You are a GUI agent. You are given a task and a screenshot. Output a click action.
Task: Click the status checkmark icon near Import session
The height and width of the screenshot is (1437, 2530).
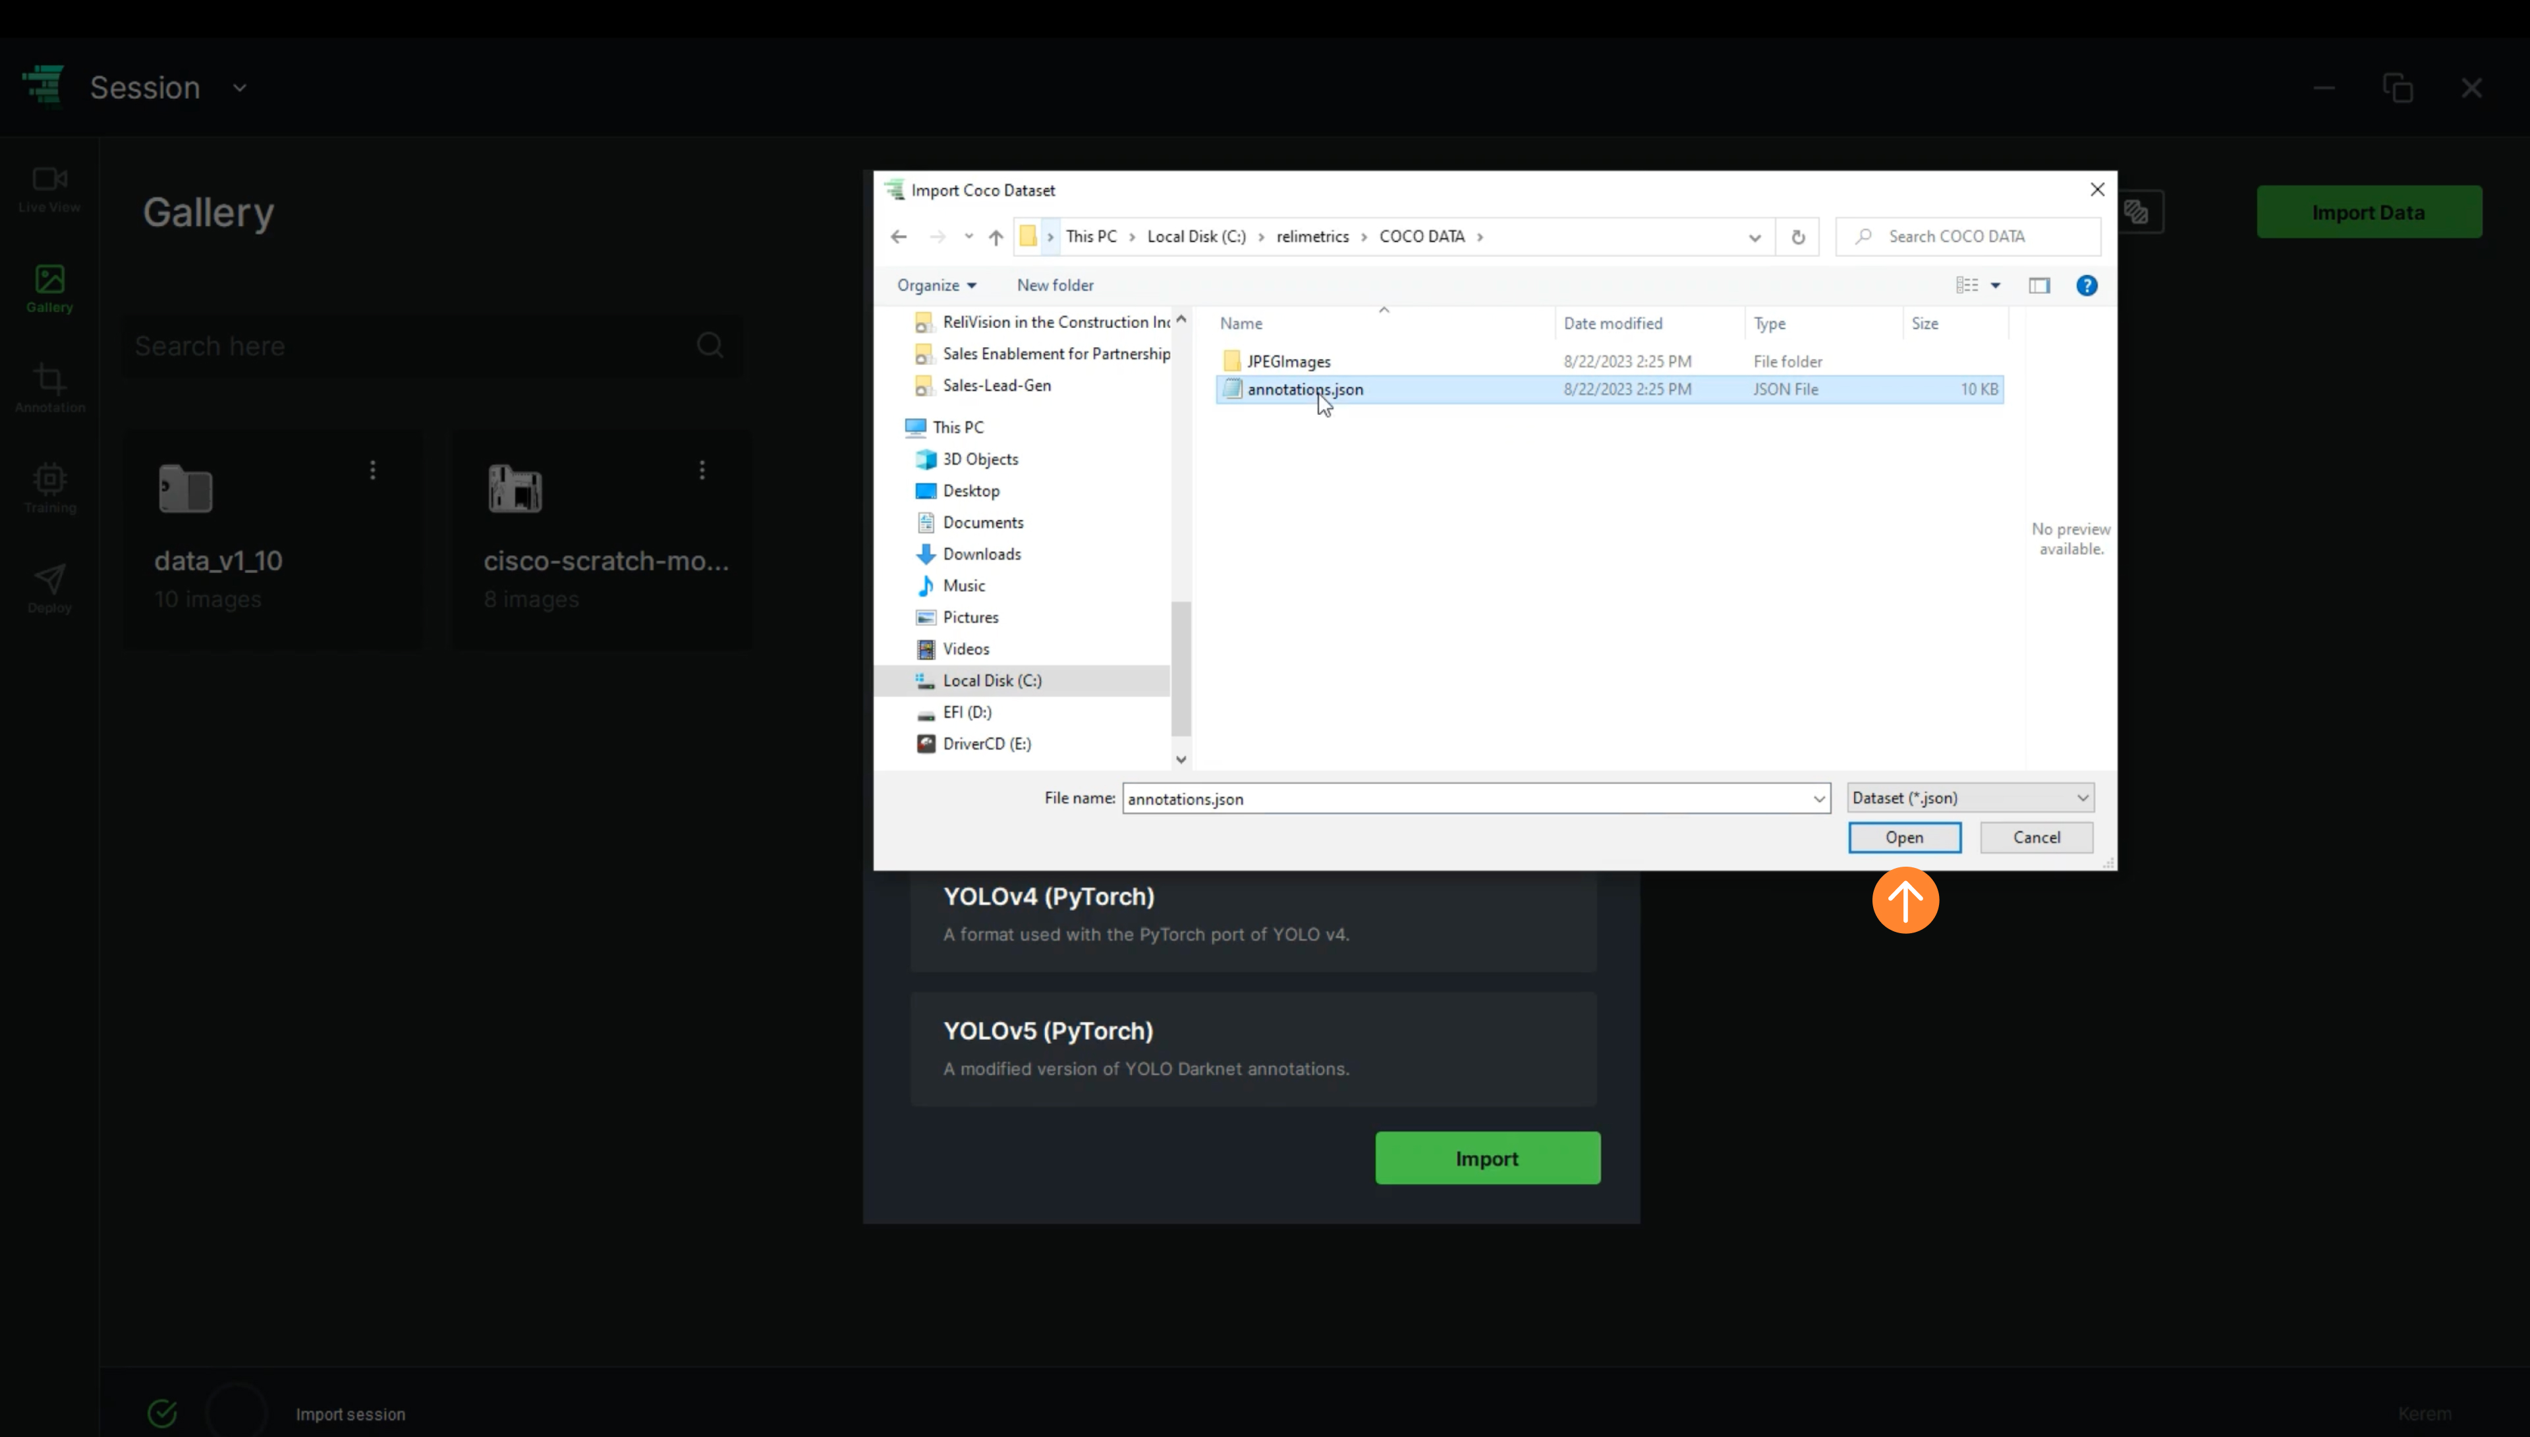[x=163, y=1413]
